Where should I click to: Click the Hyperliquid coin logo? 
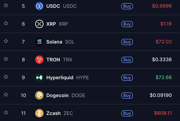coord(39,78)
